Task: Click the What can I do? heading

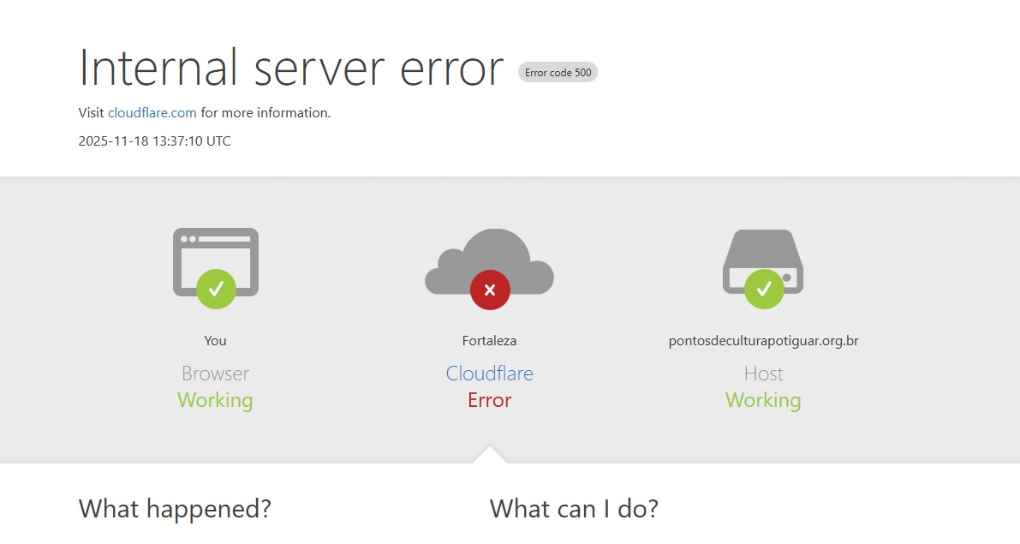Action: [574, 509]
